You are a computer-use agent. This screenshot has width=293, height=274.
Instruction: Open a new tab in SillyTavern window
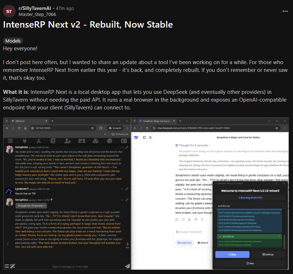point(52,121)
